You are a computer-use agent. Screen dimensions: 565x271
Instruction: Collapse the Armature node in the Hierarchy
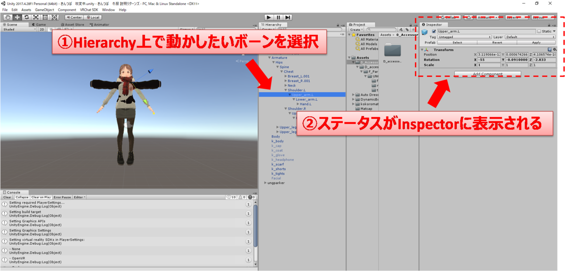270,58
